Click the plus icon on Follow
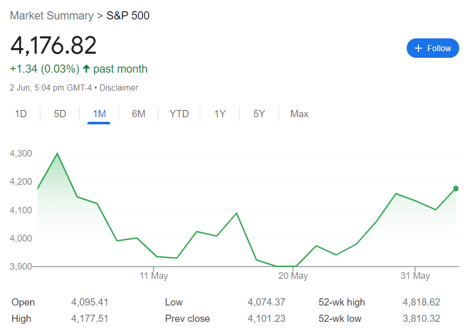 click(x=418, y=48)
